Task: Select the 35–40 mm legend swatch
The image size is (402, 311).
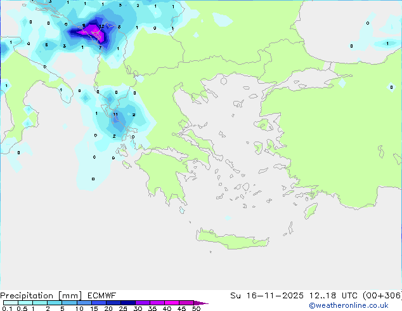Action: point(157,303)
